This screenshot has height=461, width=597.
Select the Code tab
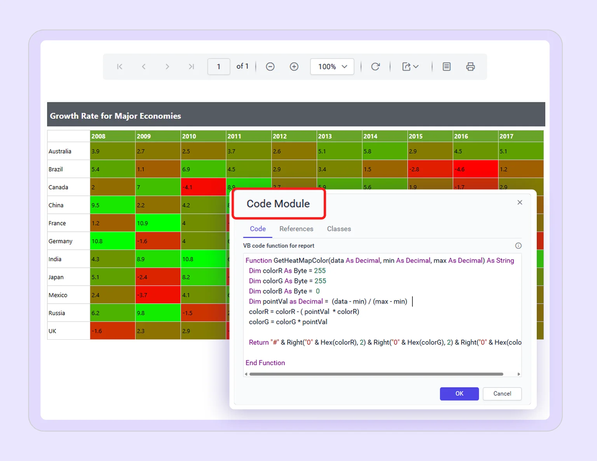(x=257, y=229)
